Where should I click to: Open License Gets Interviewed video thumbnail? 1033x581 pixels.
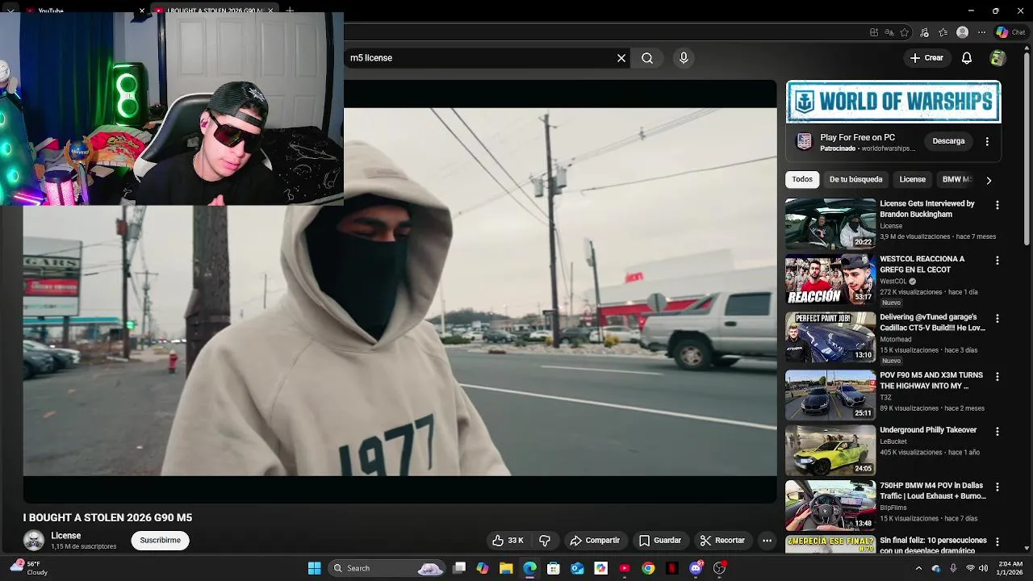(830, 224)
